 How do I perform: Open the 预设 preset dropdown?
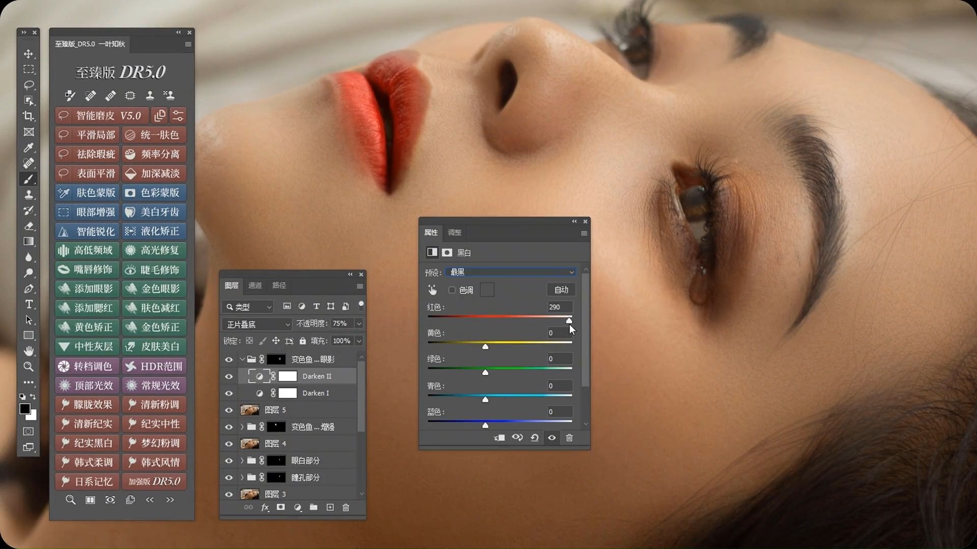tap(510, 272)
